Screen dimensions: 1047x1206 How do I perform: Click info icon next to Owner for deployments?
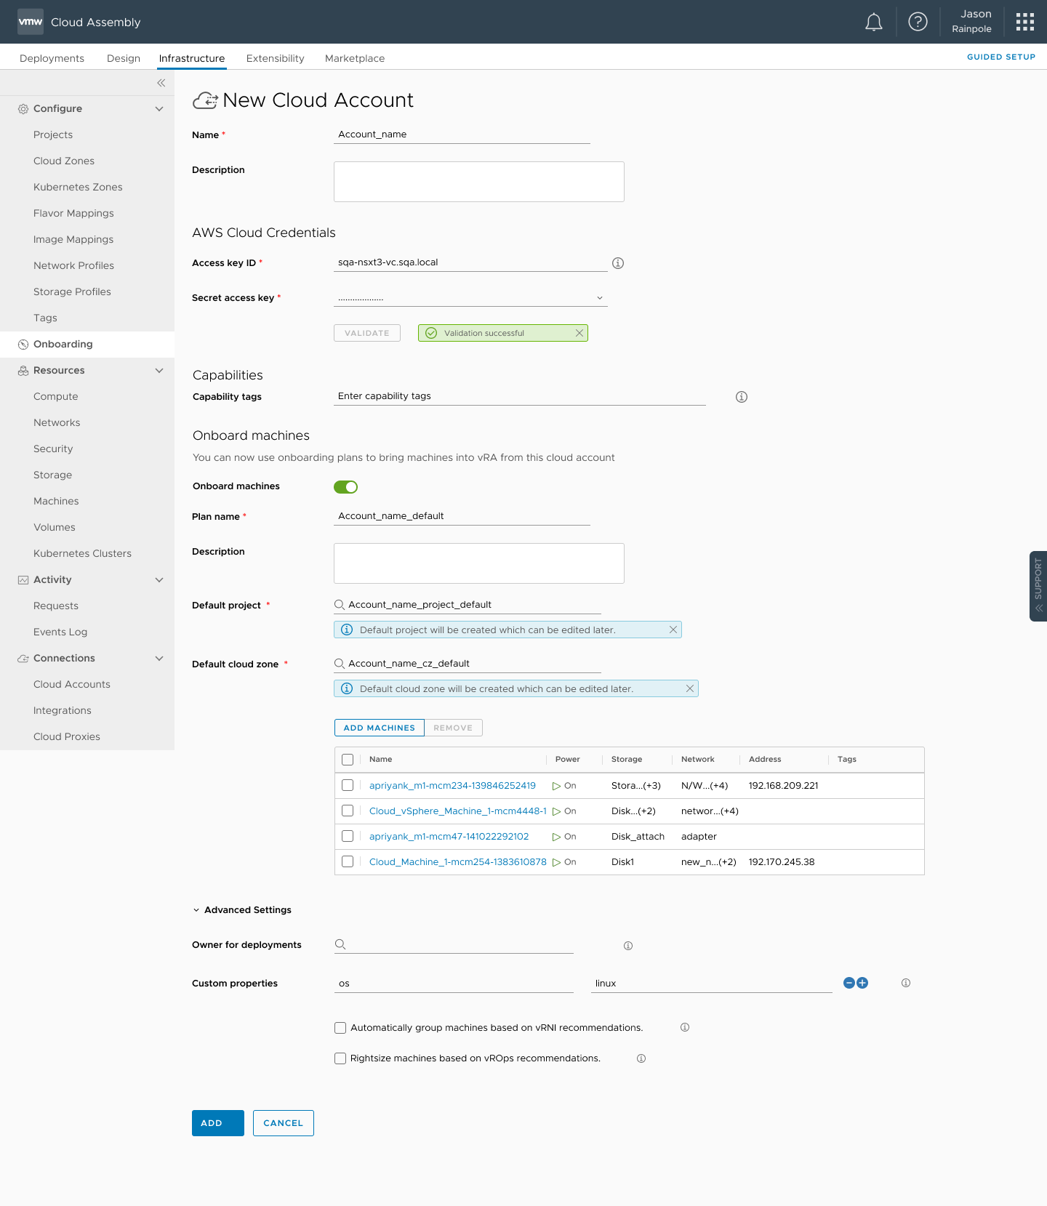[x=628, y=946]
